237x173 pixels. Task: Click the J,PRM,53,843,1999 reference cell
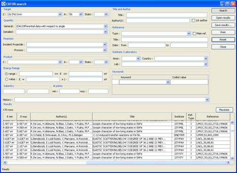tap(213, 135)
